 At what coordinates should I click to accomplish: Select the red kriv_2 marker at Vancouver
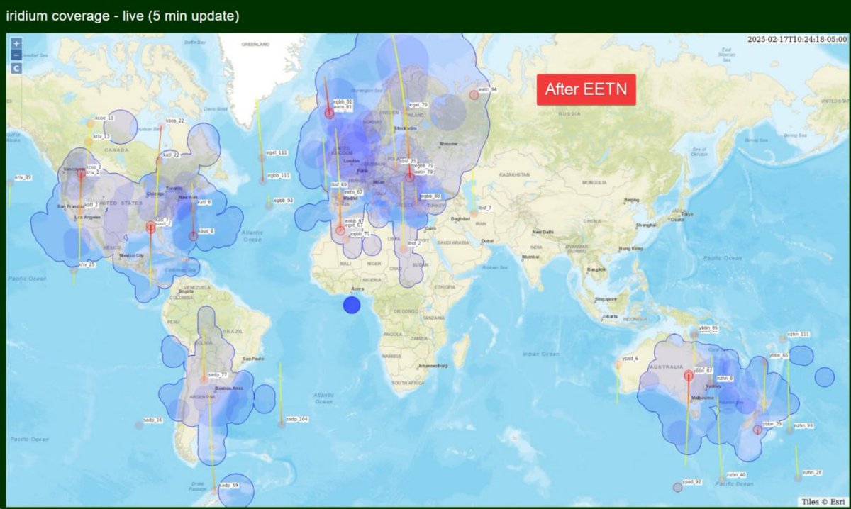click(81, 174)
